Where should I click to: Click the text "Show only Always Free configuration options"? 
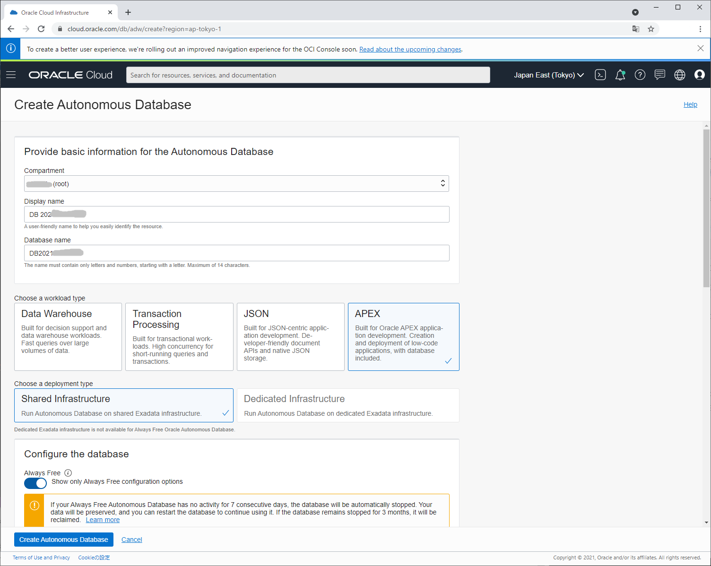pyautogui.click(x=117, y=481)
